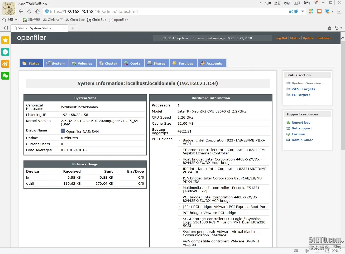Click the skin shirt icon in title bar
The width and height of the screenshot is (345, 254).
(x=316, y=3)
